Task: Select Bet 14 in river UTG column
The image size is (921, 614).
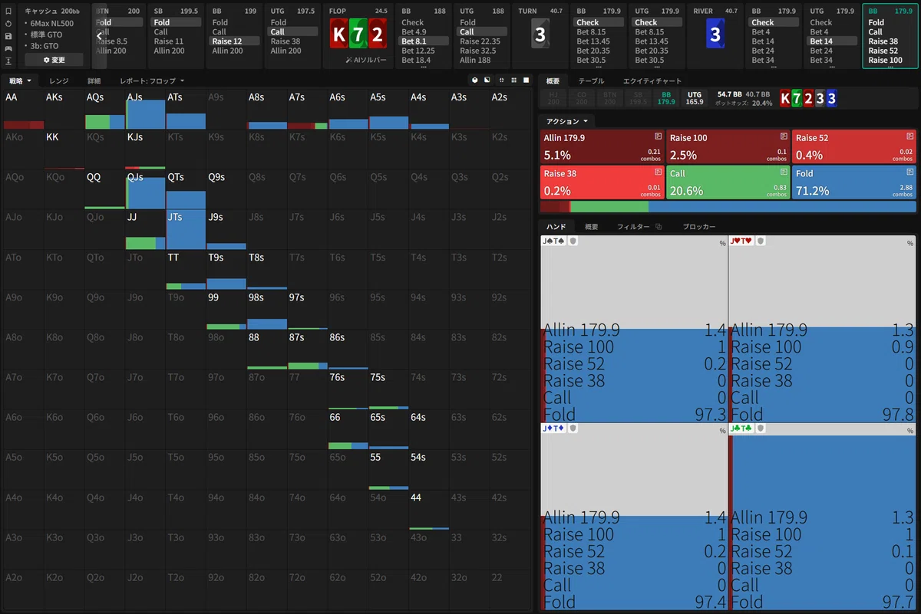Action: point(832,41)
